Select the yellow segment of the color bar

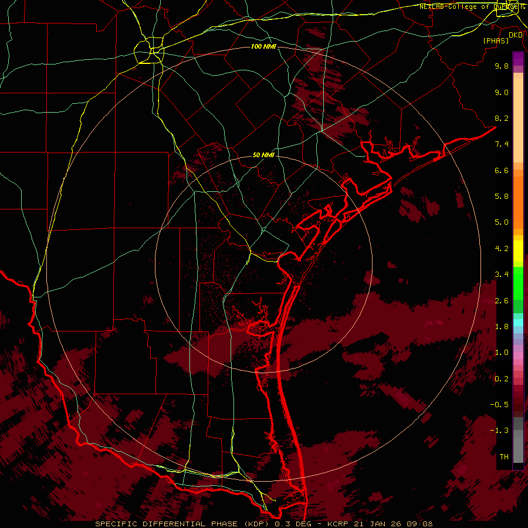(518, 251)
